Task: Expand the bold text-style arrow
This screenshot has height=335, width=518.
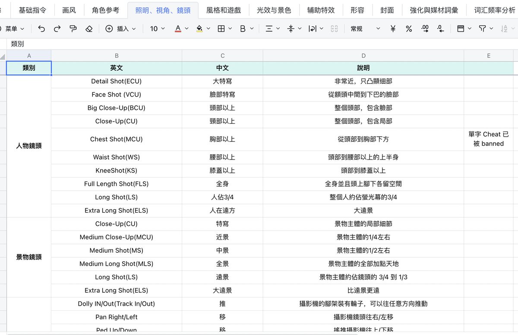Action: (252, 29)
